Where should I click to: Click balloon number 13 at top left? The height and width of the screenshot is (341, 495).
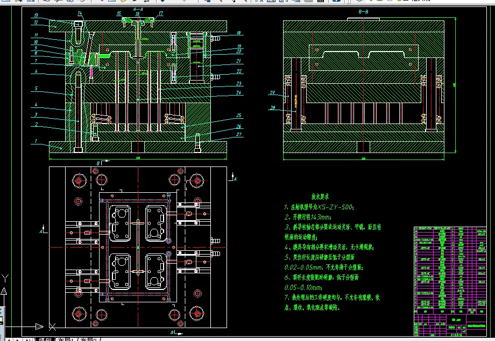pyautogui.click(x=36, y=15)
